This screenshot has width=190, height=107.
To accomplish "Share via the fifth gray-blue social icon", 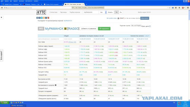I will coord(46,18).
